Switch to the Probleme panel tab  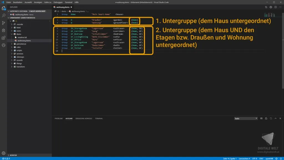click(59, 118)
